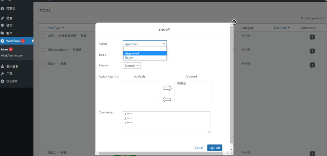This screenshot has width=327, height=156.
Task: Click inside the Comments text area
Action: [x=166, y=125]
